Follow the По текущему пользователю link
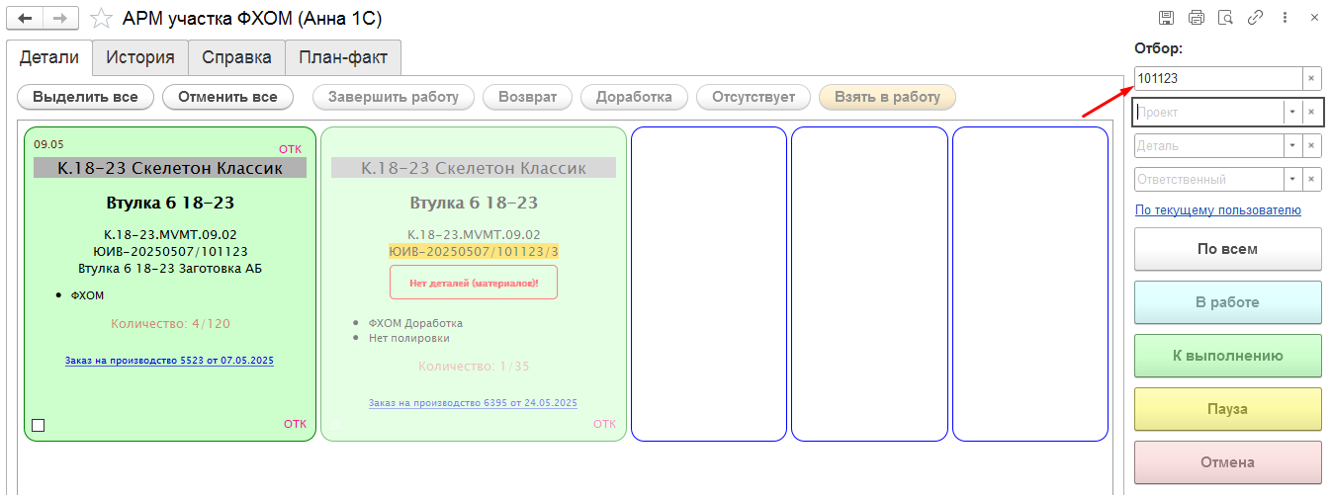This screenshot has width=1331, height=495. pyautogui.click(x=1217, y=210)
